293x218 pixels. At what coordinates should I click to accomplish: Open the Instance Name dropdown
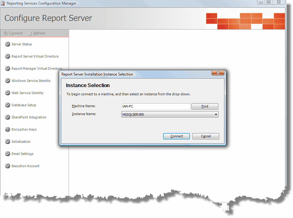[x=216, y=114]
